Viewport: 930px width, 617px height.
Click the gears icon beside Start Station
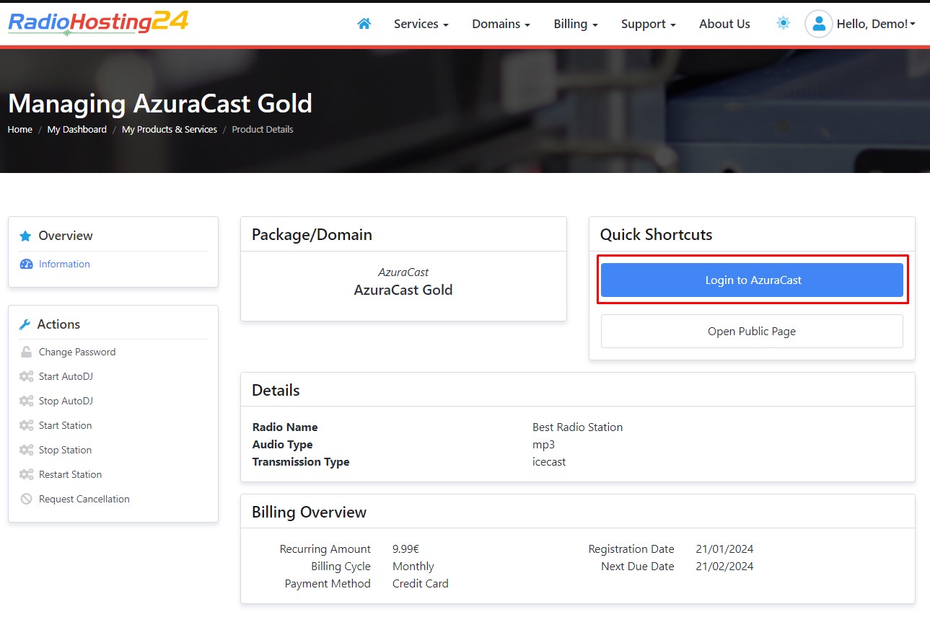click(x=27, y=425)
